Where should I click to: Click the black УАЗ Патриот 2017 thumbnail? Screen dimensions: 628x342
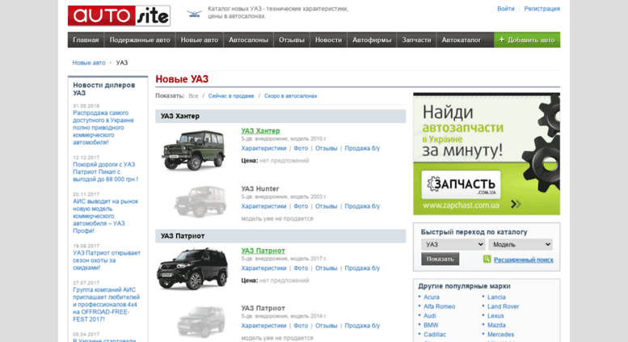tap(192, 268)
